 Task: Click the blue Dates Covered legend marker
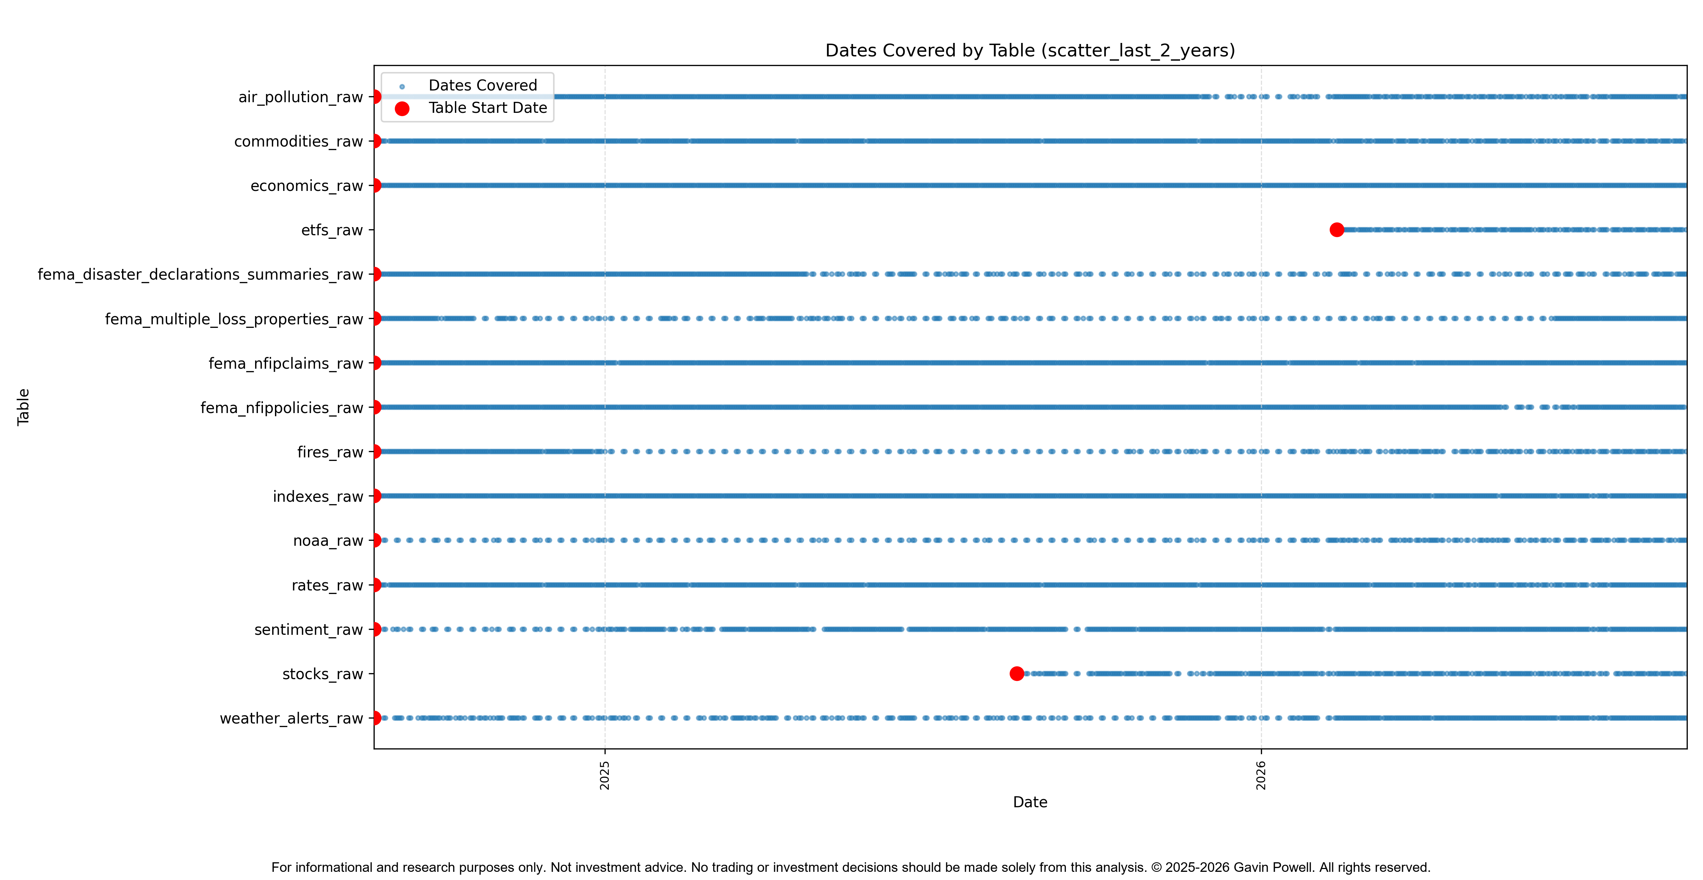pyautogui.click(x=402, y=87)
